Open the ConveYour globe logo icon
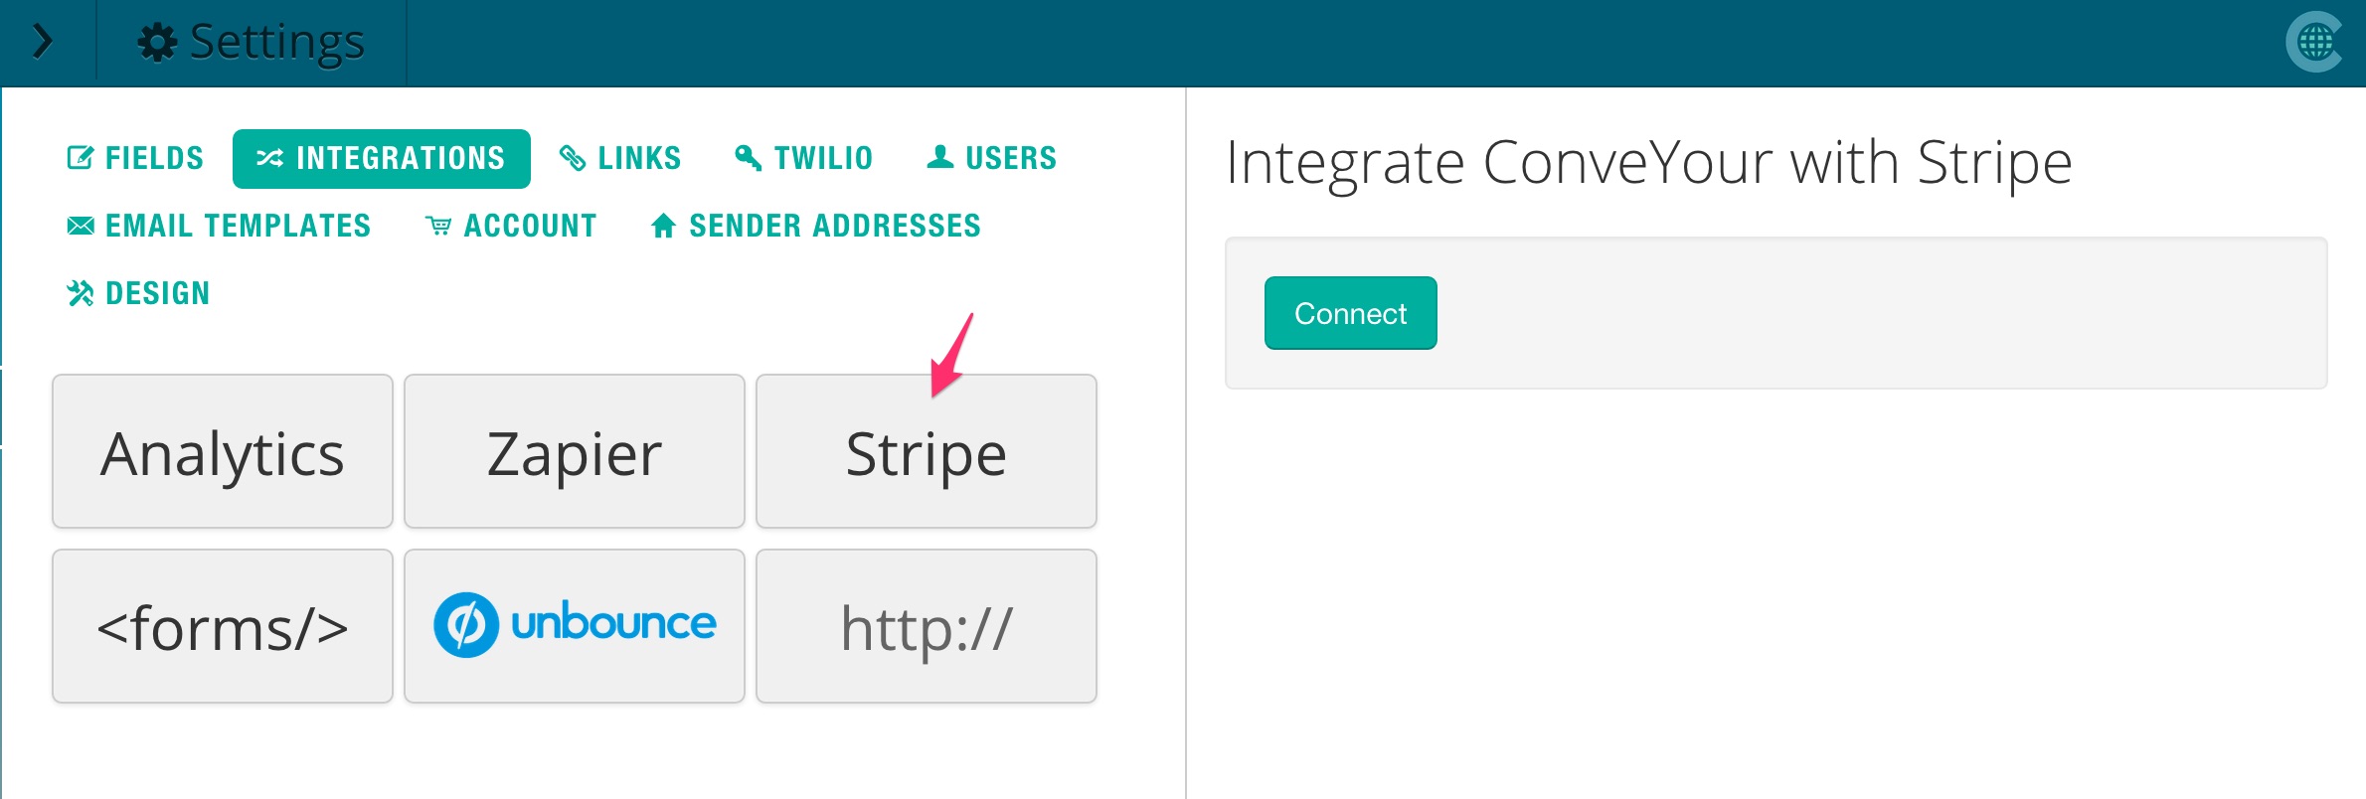This screenshot has width=2366, height=799. 2315,42
